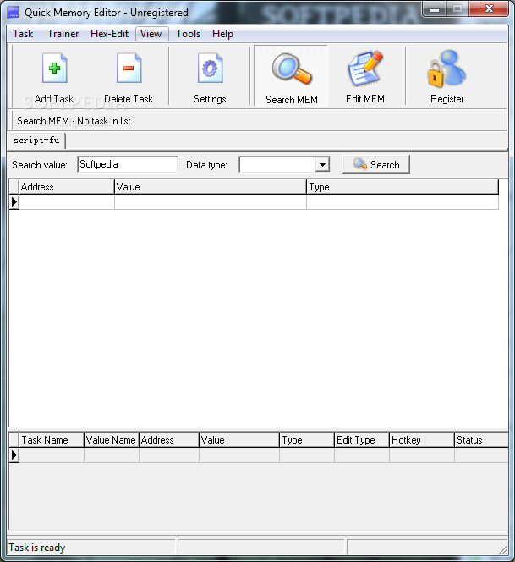The height and width of the screenshot is (562, 515).
Task: Click the Search value input field
Action: 127,164
